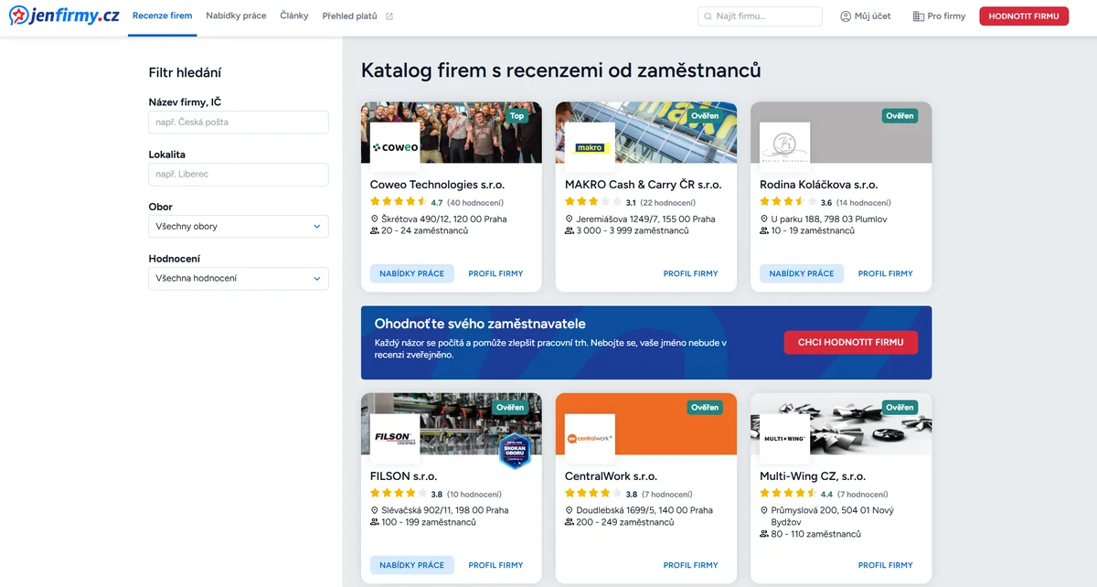Focus the Najít firmu search field
The width and height of the screenshot is (1097, 587).
click(x=760, y=16)
